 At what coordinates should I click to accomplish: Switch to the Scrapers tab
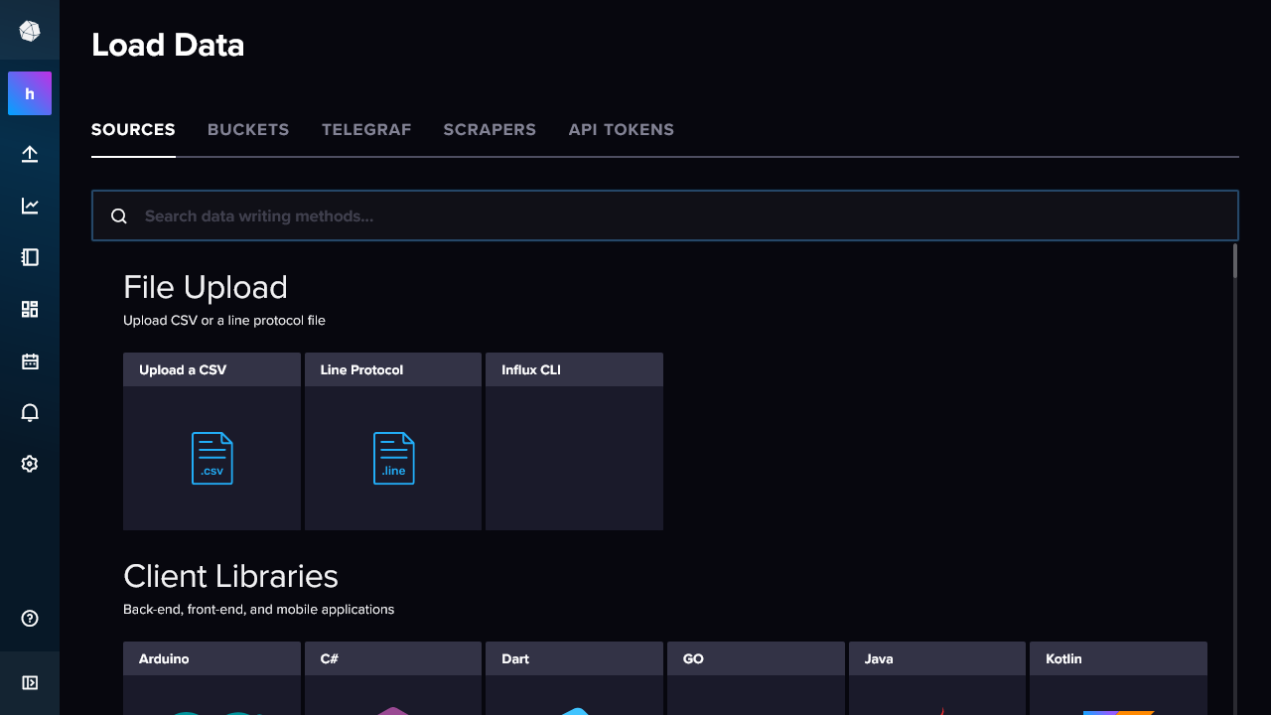(x=490, y=130)
